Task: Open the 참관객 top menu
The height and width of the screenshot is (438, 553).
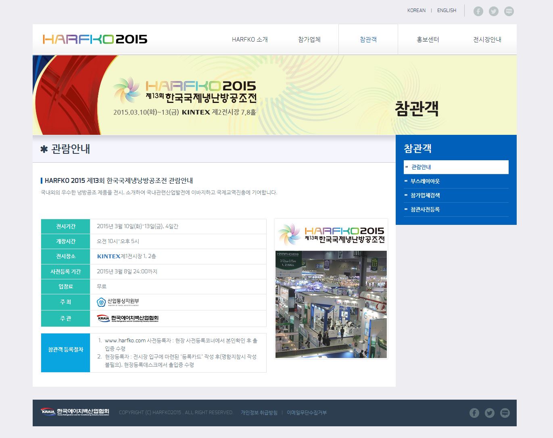Action: coord(368,40)
